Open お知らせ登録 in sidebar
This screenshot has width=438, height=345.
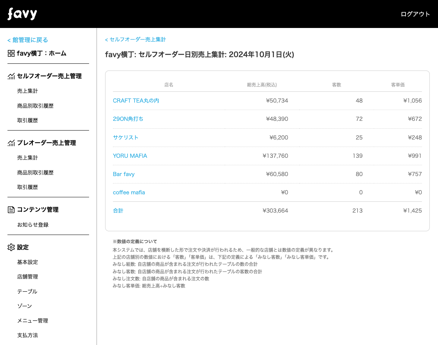click(33, 225)
